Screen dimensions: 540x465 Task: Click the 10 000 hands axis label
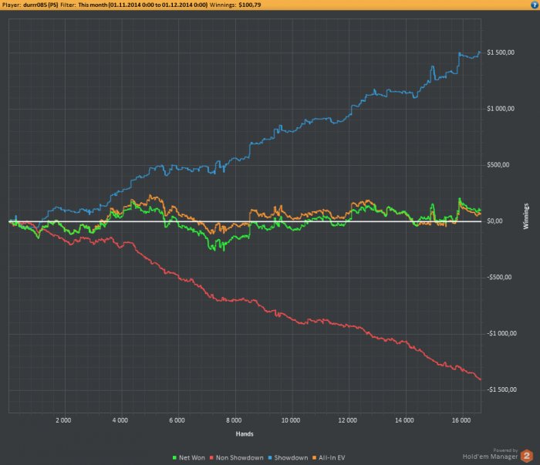(x=291, y=420)
